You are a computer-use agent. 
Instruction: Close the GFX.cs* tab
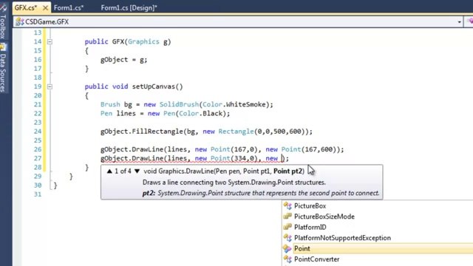point(46,8)
